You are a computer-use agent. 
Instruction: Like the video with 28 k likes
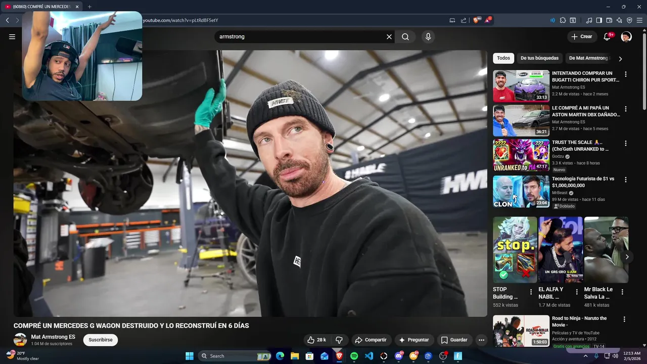click(x=317, y=340)
